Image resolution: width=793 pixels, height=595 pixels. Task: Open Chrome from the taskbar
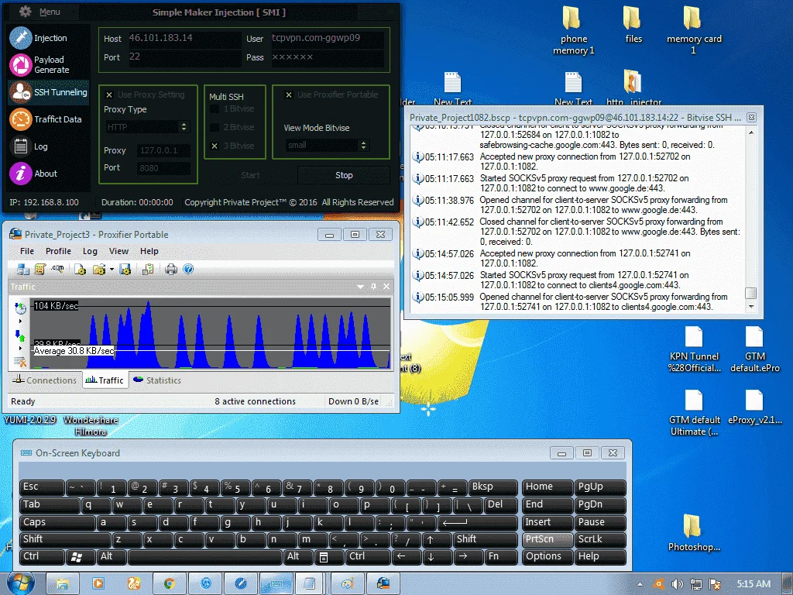pyautogui.click(x=170, y=584)
